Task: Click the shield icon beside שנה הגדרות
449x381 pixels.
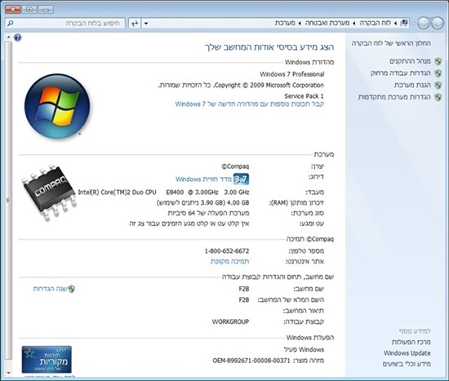Action: point(72,289)
